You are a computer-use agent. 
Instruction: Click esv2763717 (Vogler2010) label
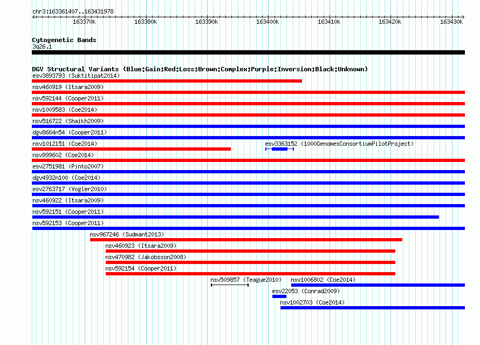click(70, 189)
